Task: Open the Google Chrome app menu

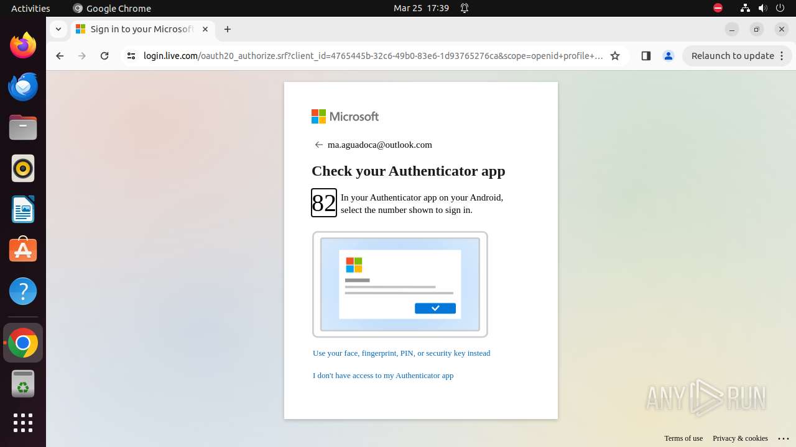Action: (112, 8)
